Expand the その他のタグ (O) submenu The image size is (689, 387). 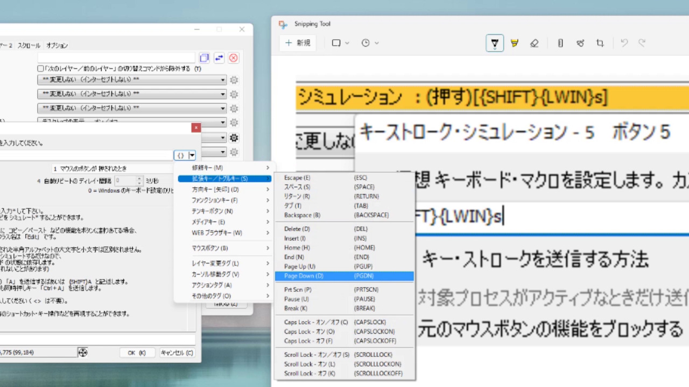(224, 296)
